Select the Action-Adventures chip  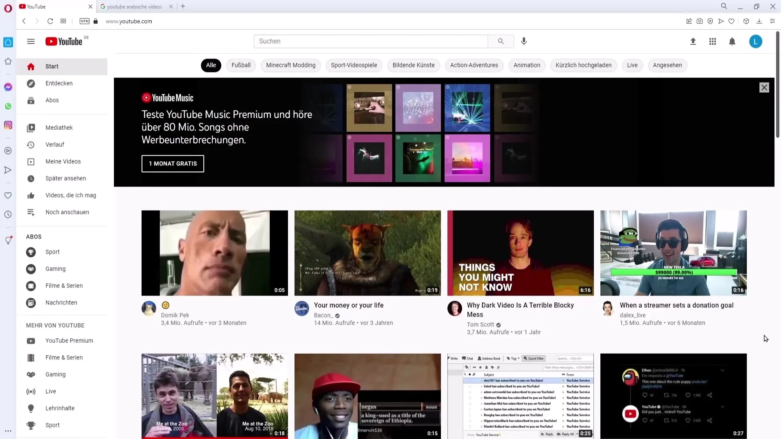coord(474,65)
